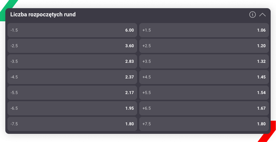Click the +5.5 odds button 1.54
The width and height of the screenshot is (276, 142).
(x=204, y=93)
